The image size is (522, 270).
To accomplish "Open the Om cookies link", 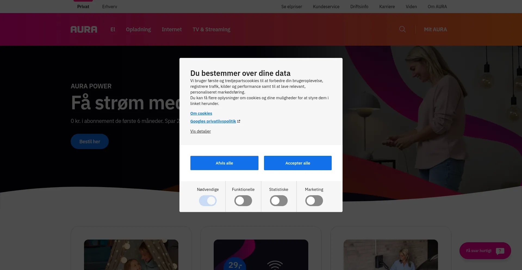I will pos(201,113).
